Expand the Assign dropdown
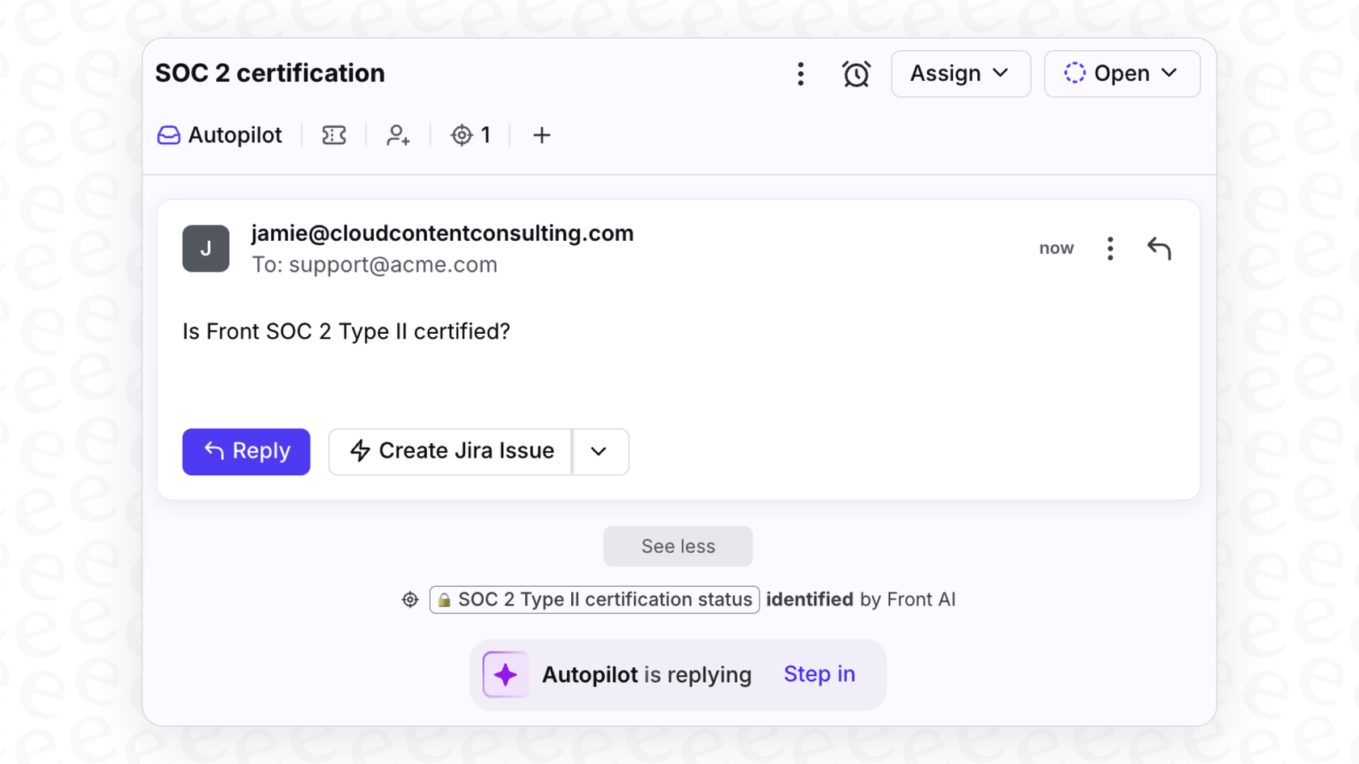This screenshot has width=1359, height=764. [960, 74]
